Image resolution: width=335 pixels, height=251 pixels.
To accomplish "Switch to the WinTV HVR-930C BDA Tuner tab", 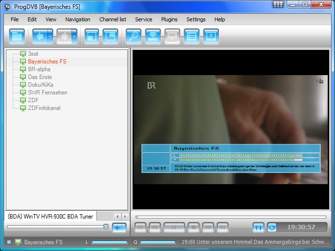I will pos(50,217).
